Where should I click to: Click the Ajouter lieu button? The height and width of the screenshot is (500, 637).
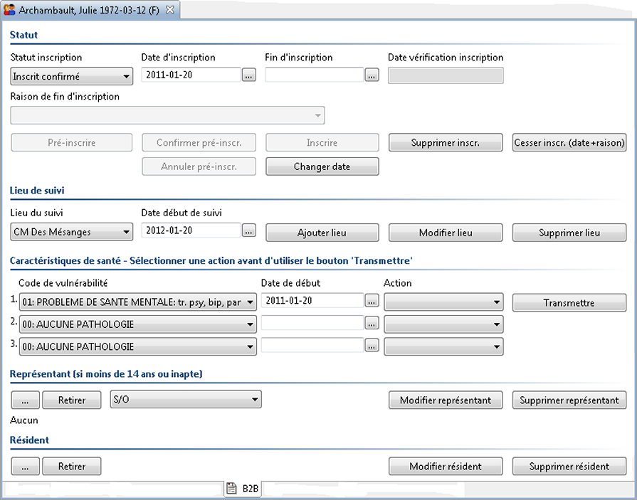pyautogui.click(x=322, y=233)
